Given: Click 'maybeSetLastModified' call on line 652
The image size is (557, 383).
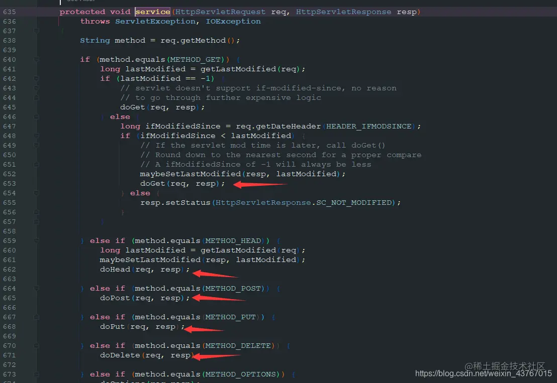Looking at the screenshot, I should coord(191,174).
